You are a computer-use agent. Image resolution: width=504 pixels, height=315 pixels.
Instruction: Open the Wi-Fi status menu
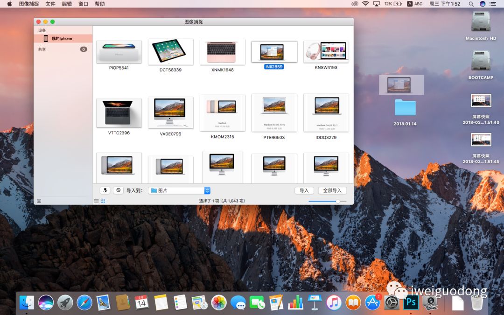(x=365, y=4)
